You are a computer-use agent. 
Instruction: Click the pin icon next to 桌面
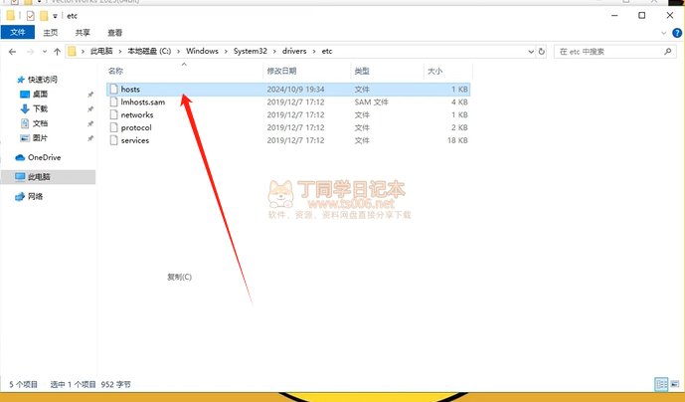(x=90, y=95)
